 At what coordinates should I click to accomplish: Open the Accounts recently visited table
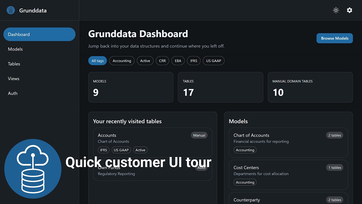153,143
